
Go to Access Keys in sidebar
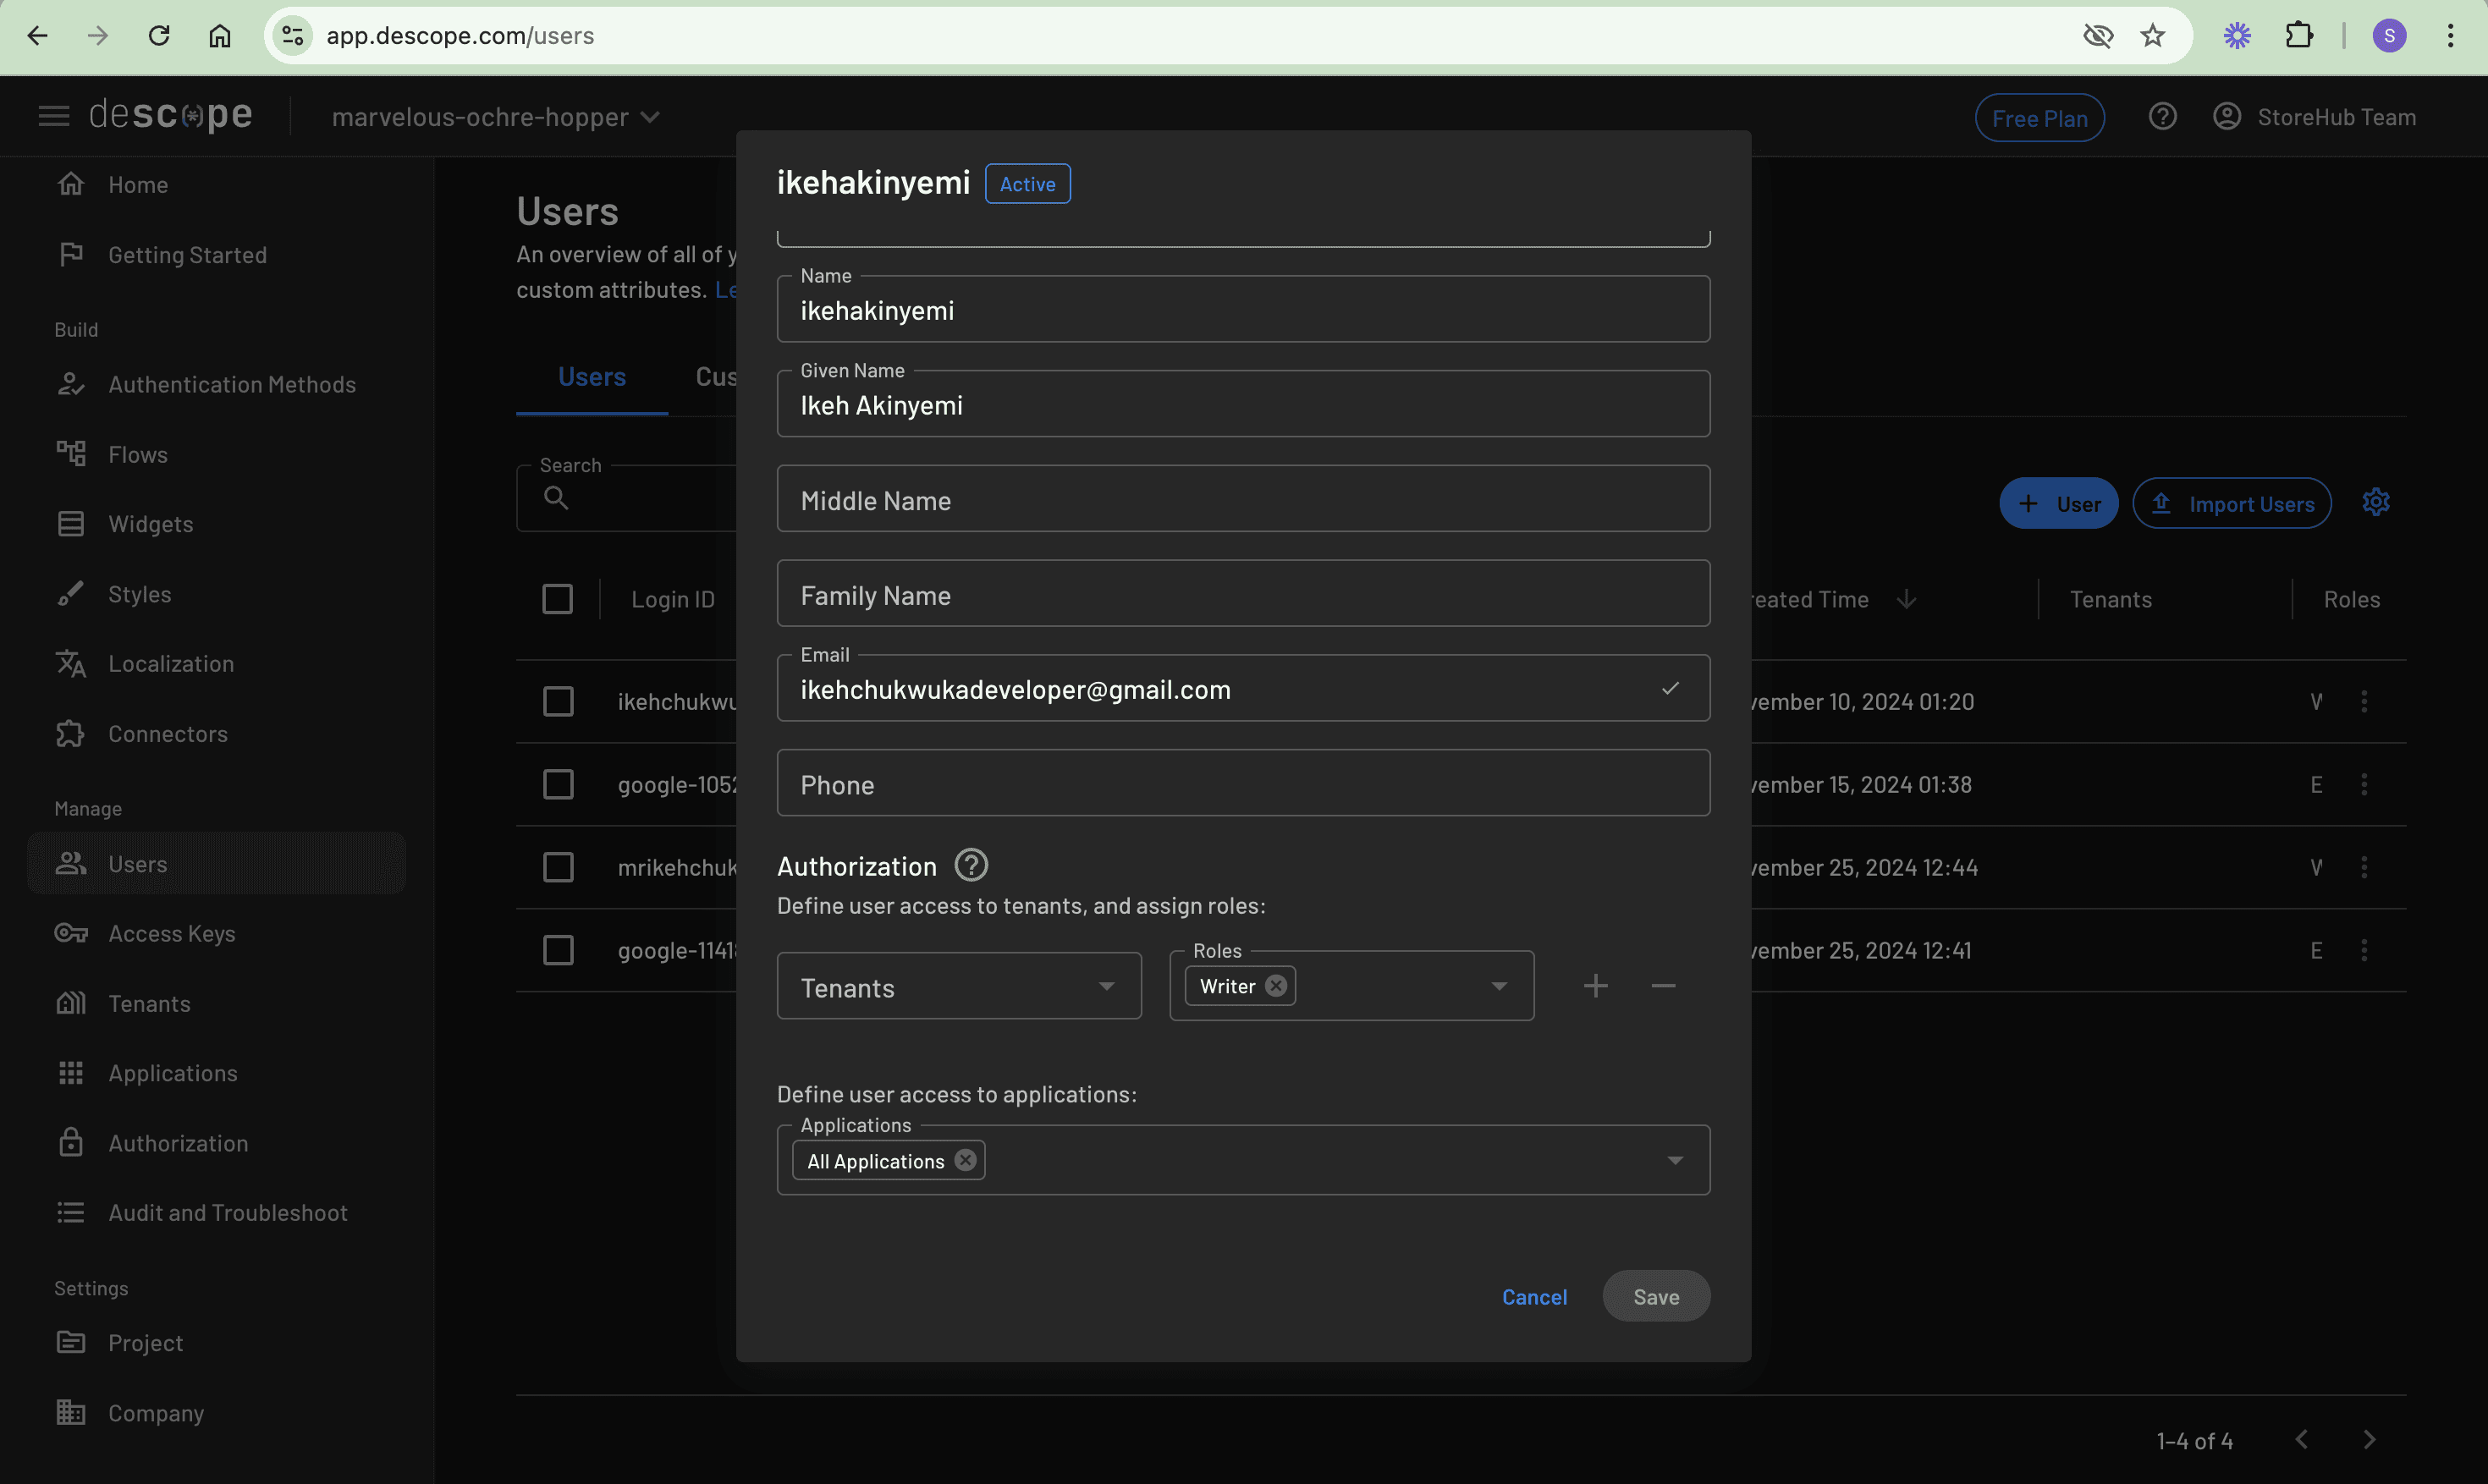point(171,933)
